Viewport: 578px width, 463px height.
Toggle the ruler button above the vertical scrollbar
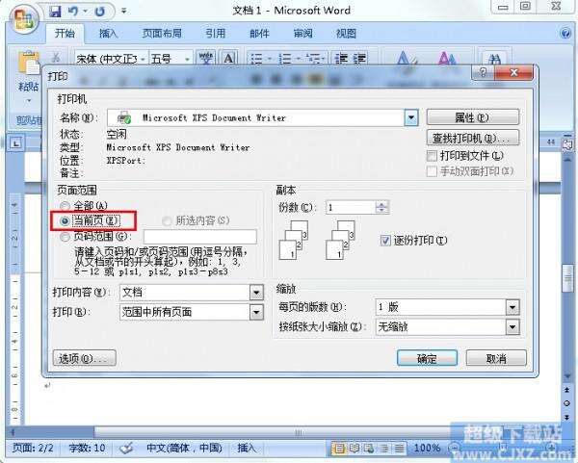567,144
